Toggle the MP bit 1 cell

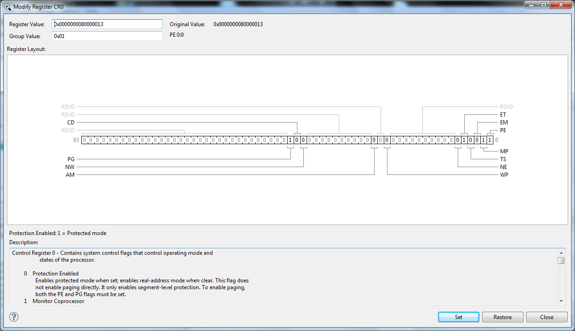pos(484,140)
